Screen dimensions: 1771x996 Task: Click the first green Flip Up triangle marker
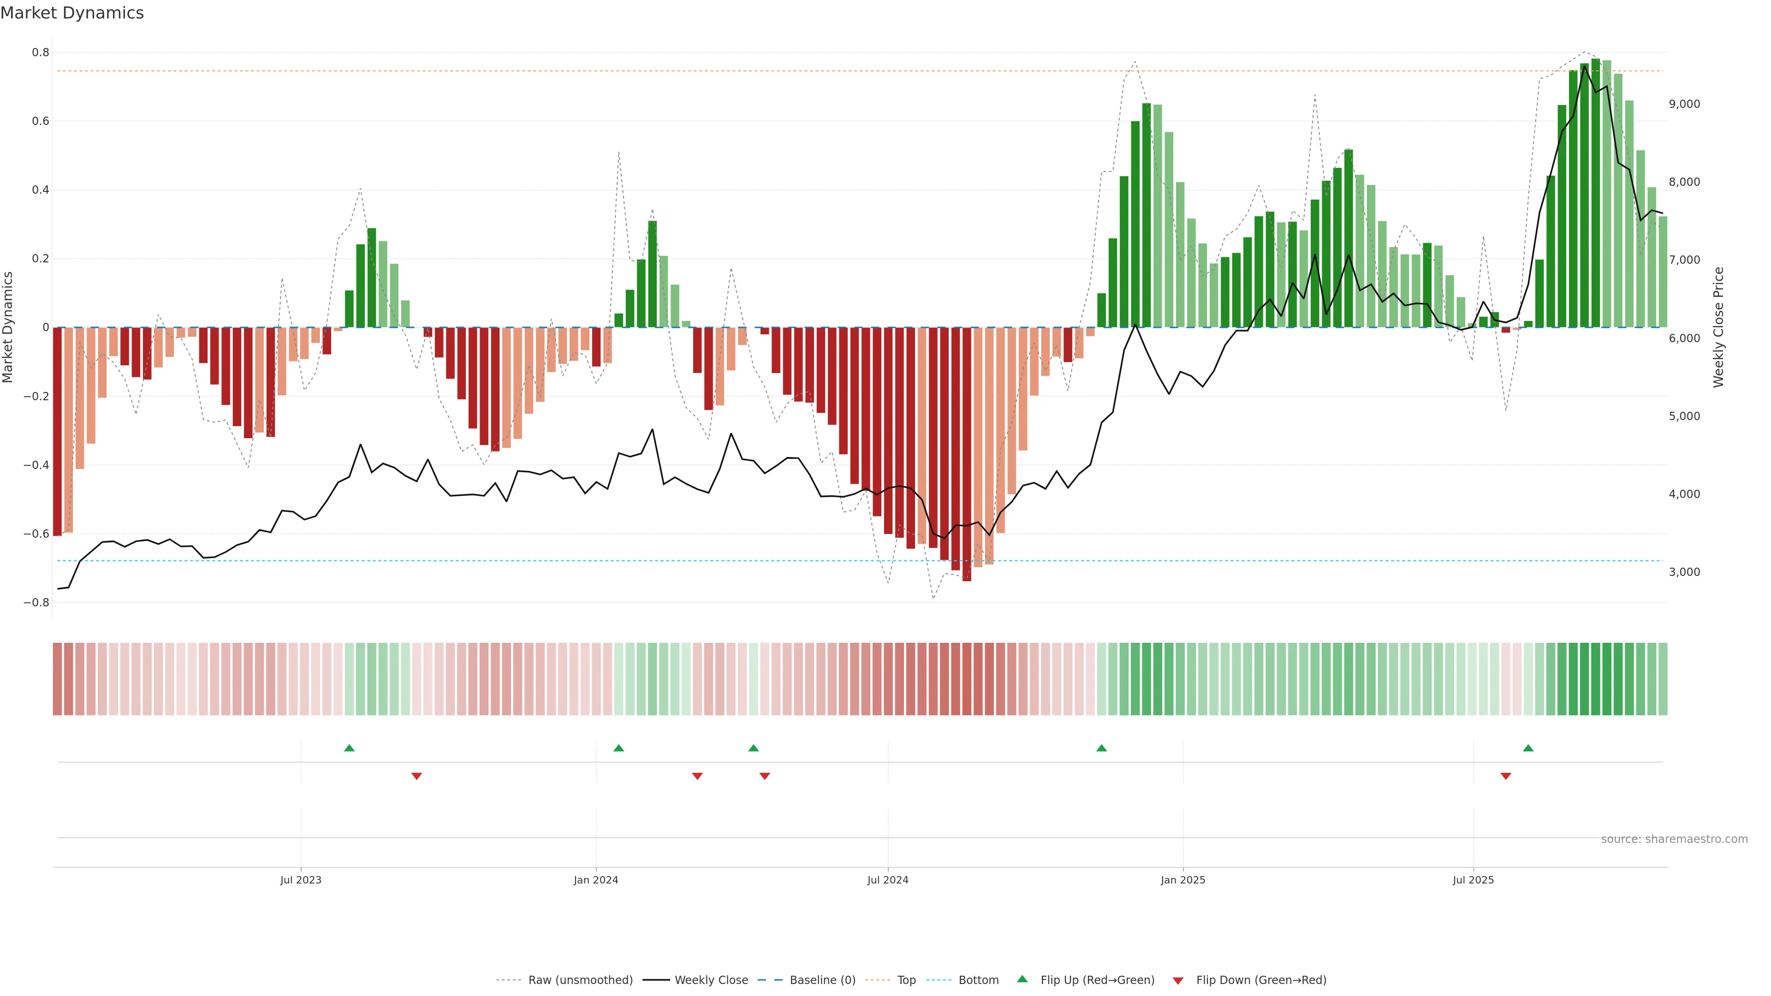(x=349, y=748)
